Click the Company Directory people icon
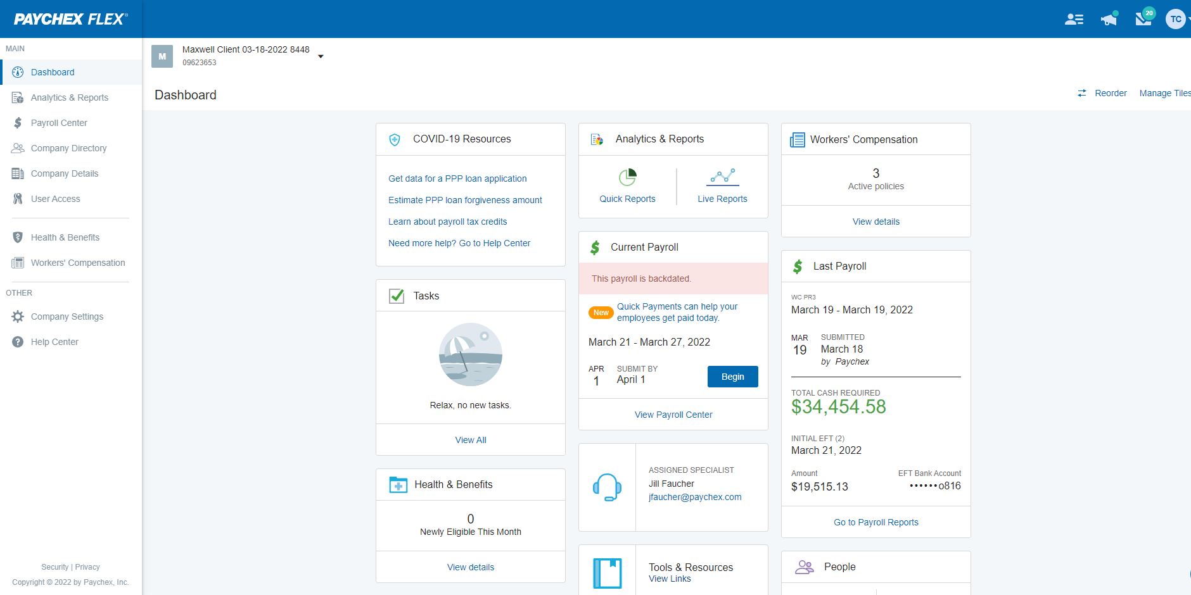 (18, 148)
